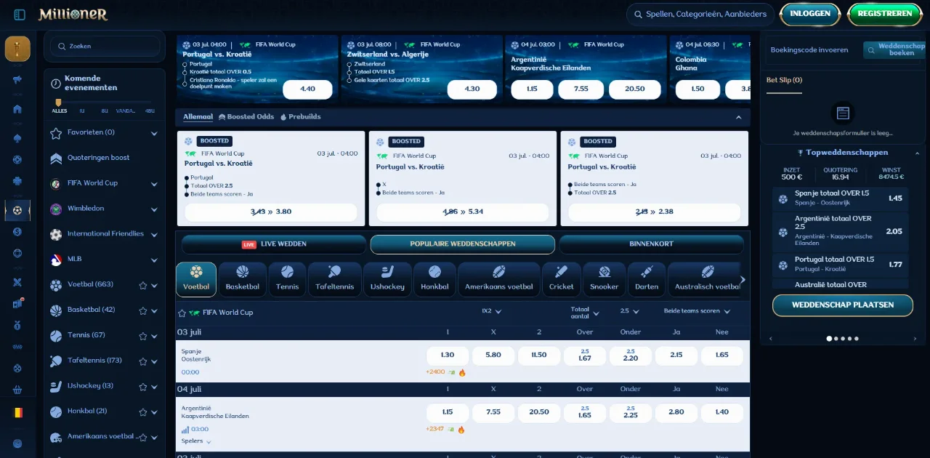The width and height of the screenshot is (930, 458).
Task: Click the Wimbledon logo icon in sports list
Action: click(56, 209)
